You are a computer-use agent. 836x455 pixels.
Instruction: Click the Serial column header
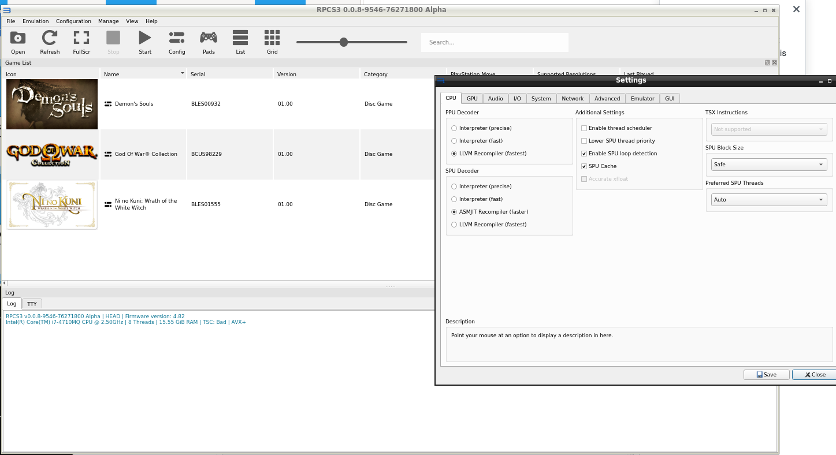click(x=230, y=74)
